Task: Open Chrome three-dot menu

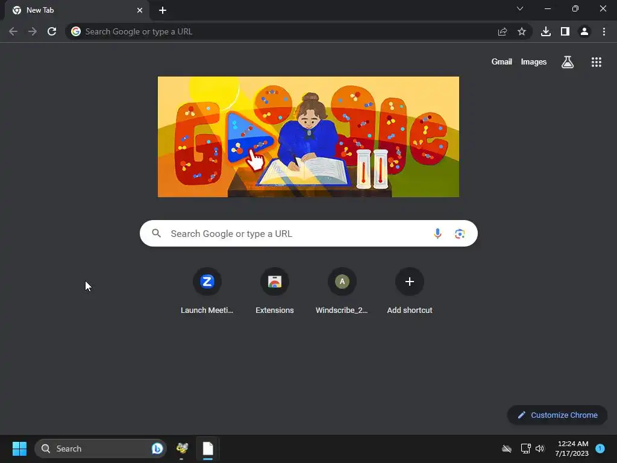Action: 604,31
